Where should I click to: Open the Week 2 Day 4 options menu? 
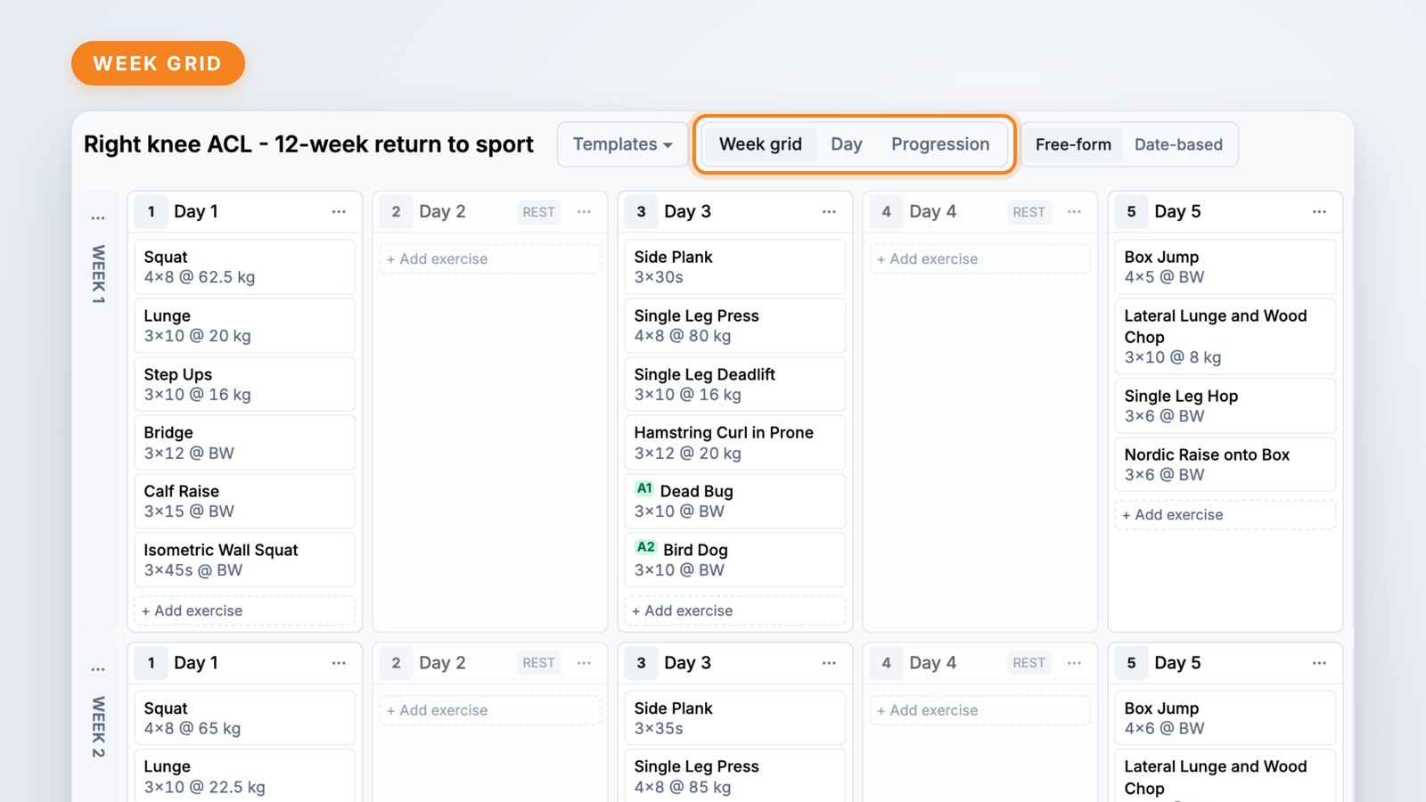click(1074, 663)
